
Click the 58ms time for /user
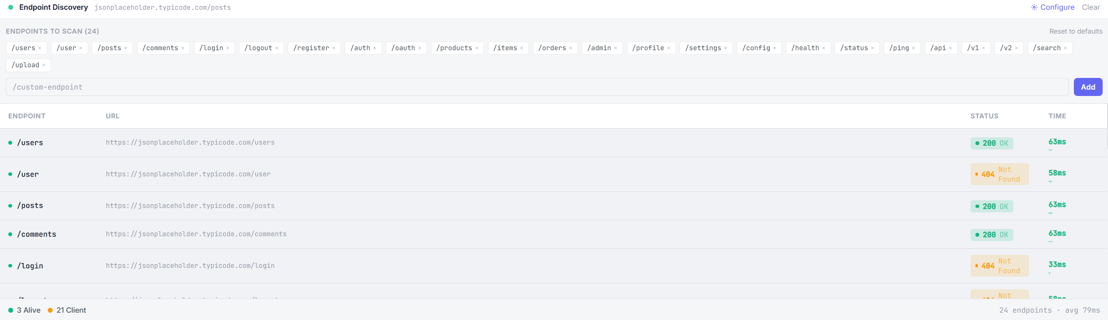point(1057,173)
